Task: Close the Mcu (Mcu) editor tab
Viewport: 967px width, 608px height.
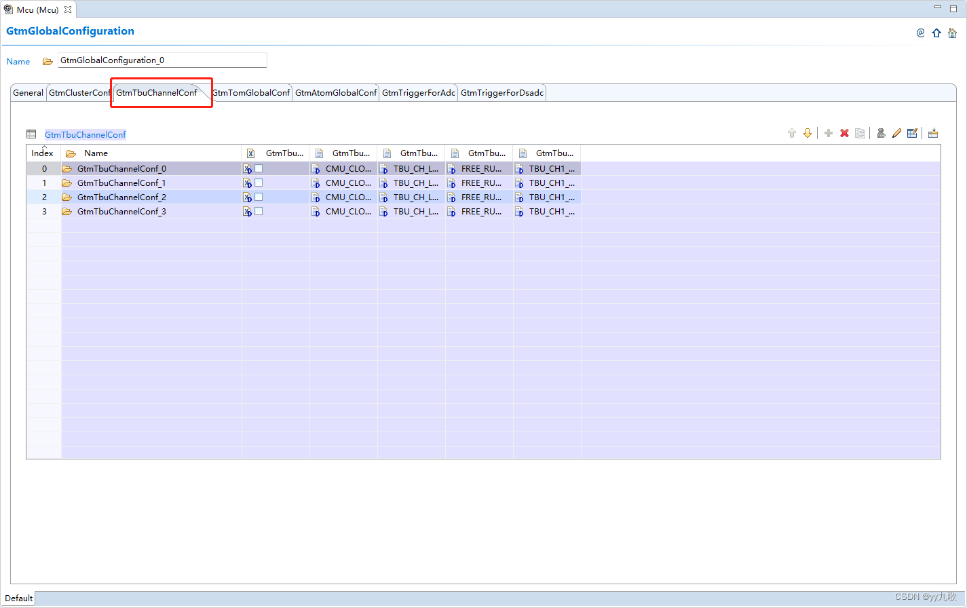Action: pyautogui.click(x=68, y=9)
